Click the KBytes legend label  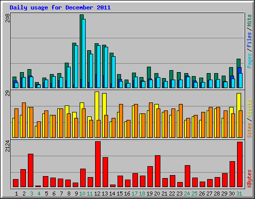[x=250, y=179]
